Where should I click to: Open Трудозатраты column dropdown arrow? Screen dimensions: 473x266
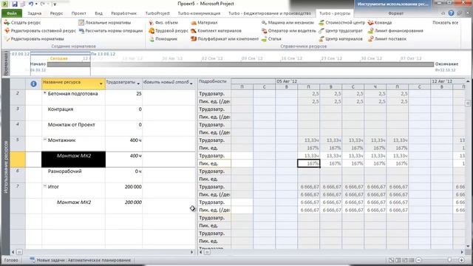tap(138, 83)
